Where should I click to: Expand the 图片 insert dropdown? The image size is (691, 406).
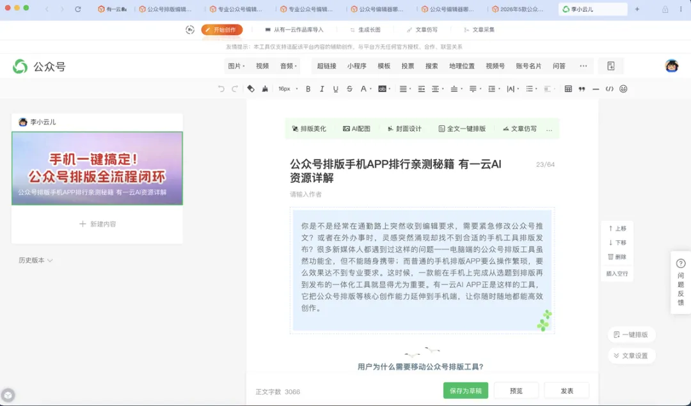pyautogui.click(x=236, y=66)
